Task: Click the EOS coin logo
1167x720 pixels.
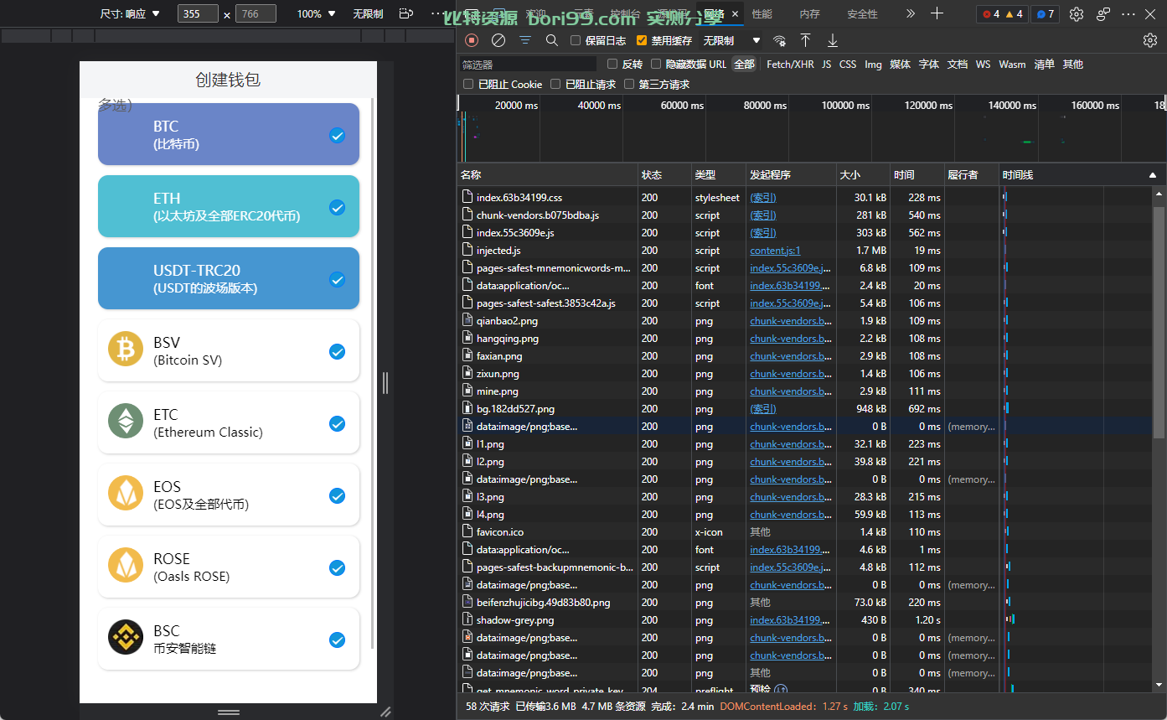Action: 126,493
